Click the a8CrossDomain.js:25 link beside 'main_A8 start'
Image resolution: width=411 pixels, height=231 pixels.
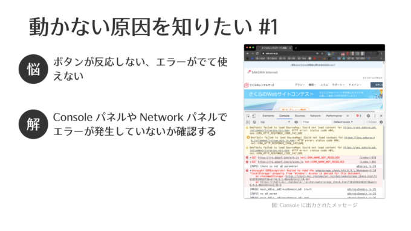[361, 189]
